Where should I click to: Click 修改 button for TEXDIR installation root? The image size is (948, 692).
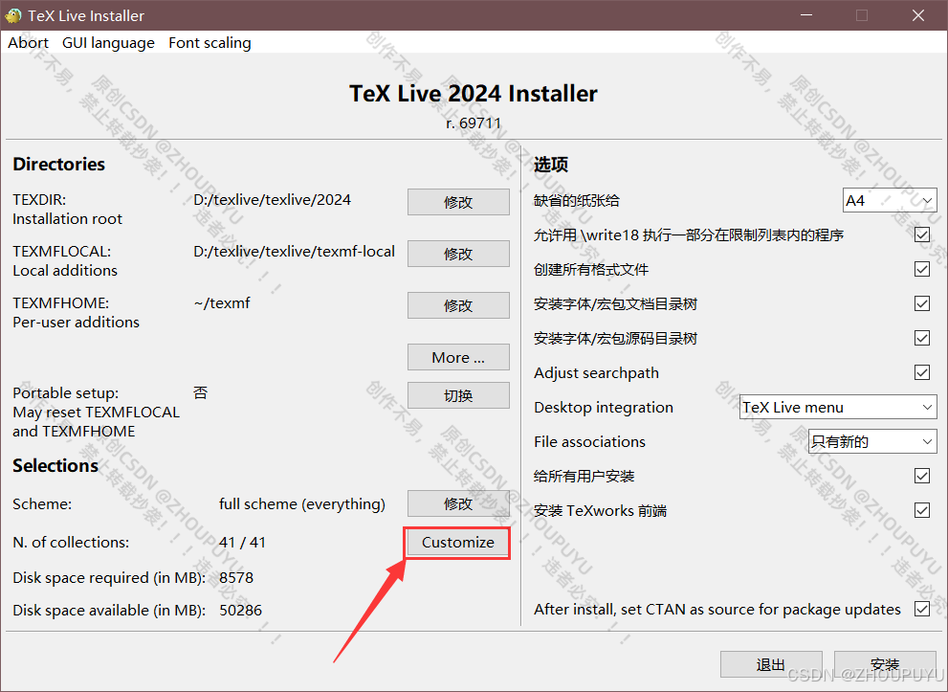coord(458,202)
